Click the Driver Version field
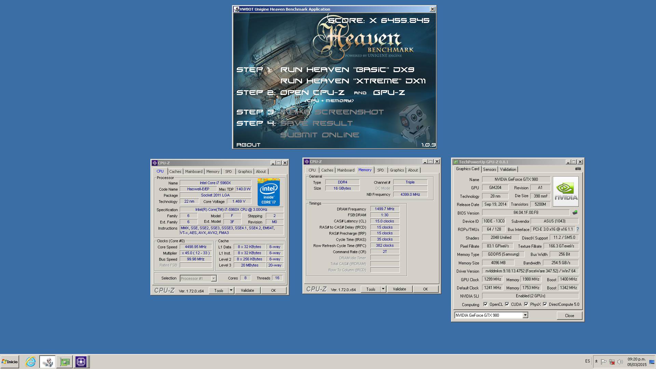656x369 pixels. [531, 271]
